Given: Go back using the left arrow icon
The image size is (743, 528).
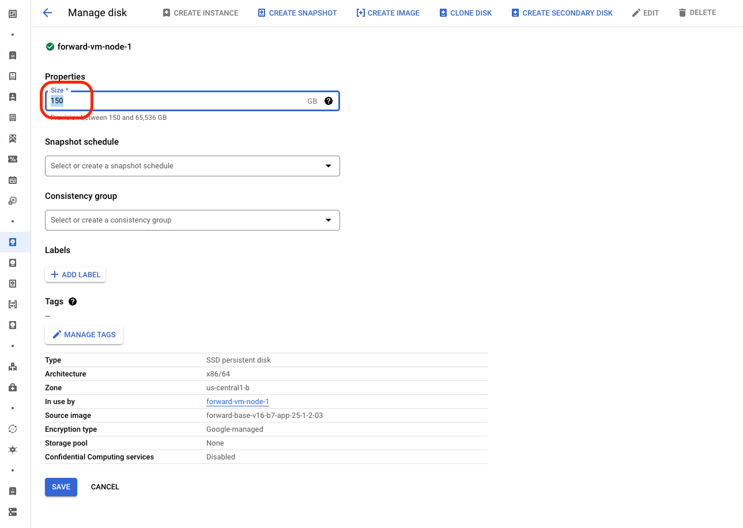Looking at the screenshot, I should click(47, 13).
